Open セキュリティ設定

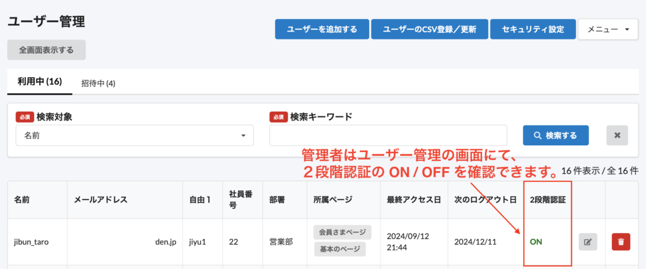coord(533,29)
